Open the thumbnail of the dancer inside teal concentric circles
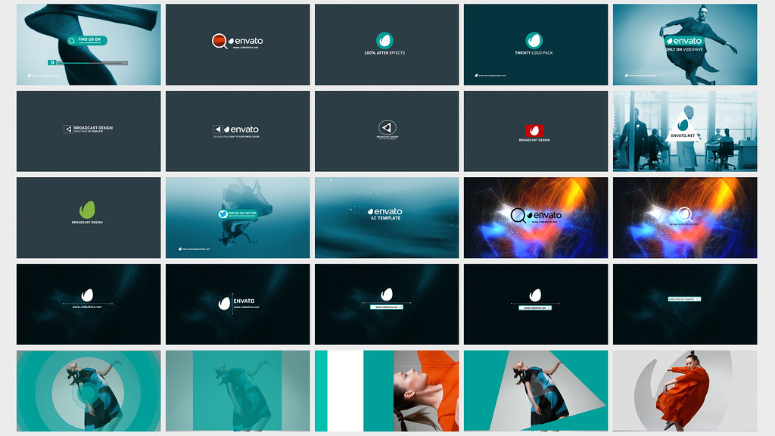The image size is (775, 436). click(x=89, y=391)
